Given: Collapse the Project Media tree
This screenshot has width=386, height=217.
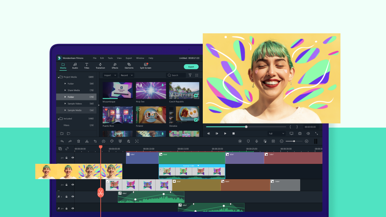Looking at the screenshot, I should pyautogui.click(x=59, y=77).
